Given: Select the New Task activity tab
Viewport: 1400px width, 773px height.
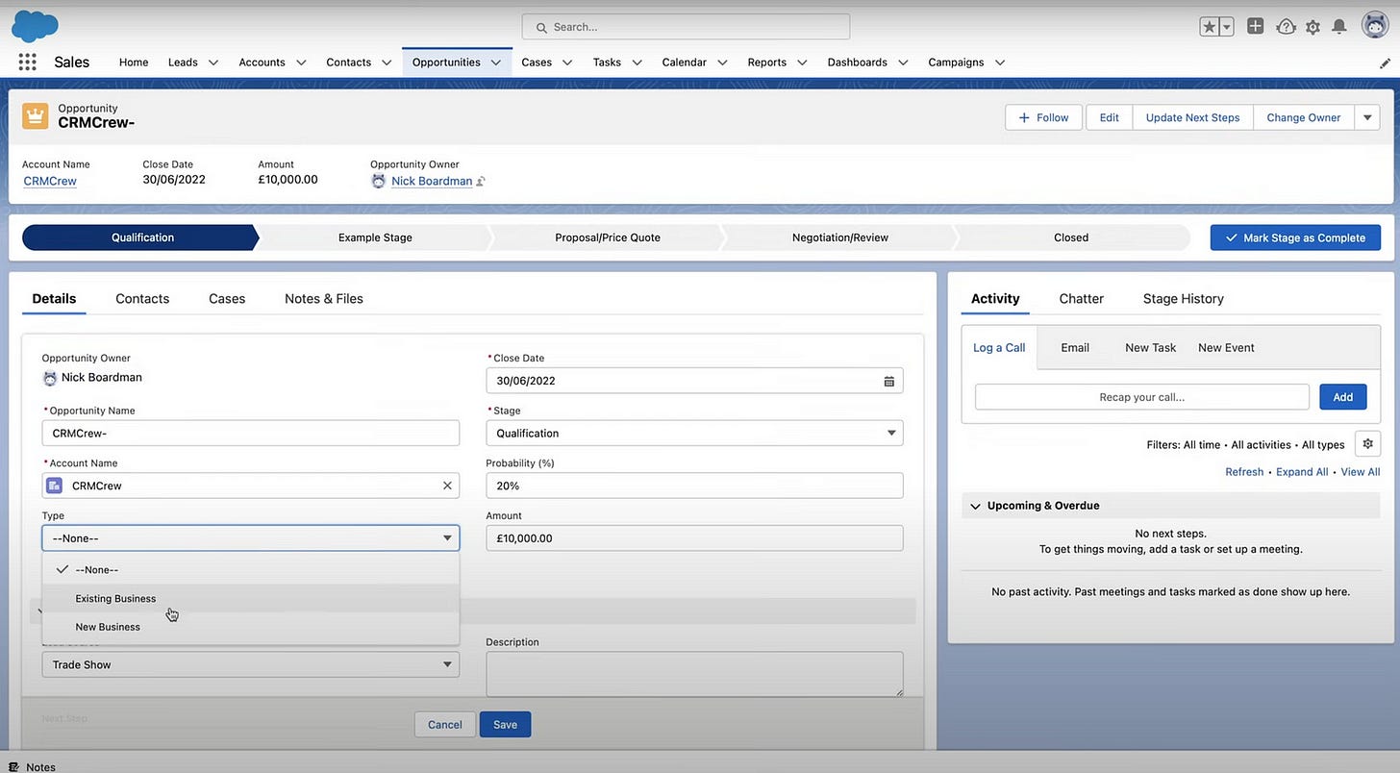Looking at the screenshot, I should click(1151, 348).
